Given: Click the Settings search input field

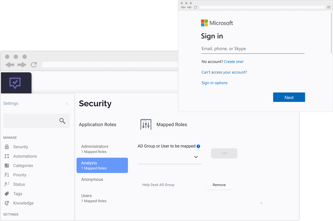Looking at the screenshot, I should coord(36,121).
